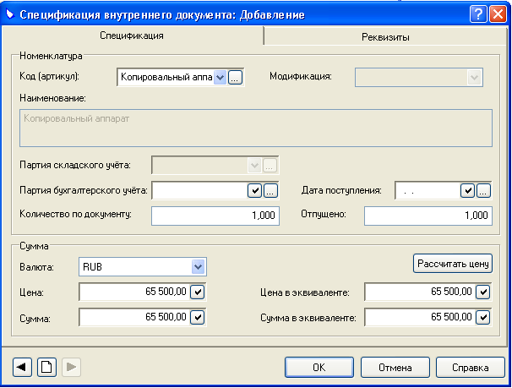
Task: Click the checkmark button beside Дата поступления
Action: tap(467, 191)
